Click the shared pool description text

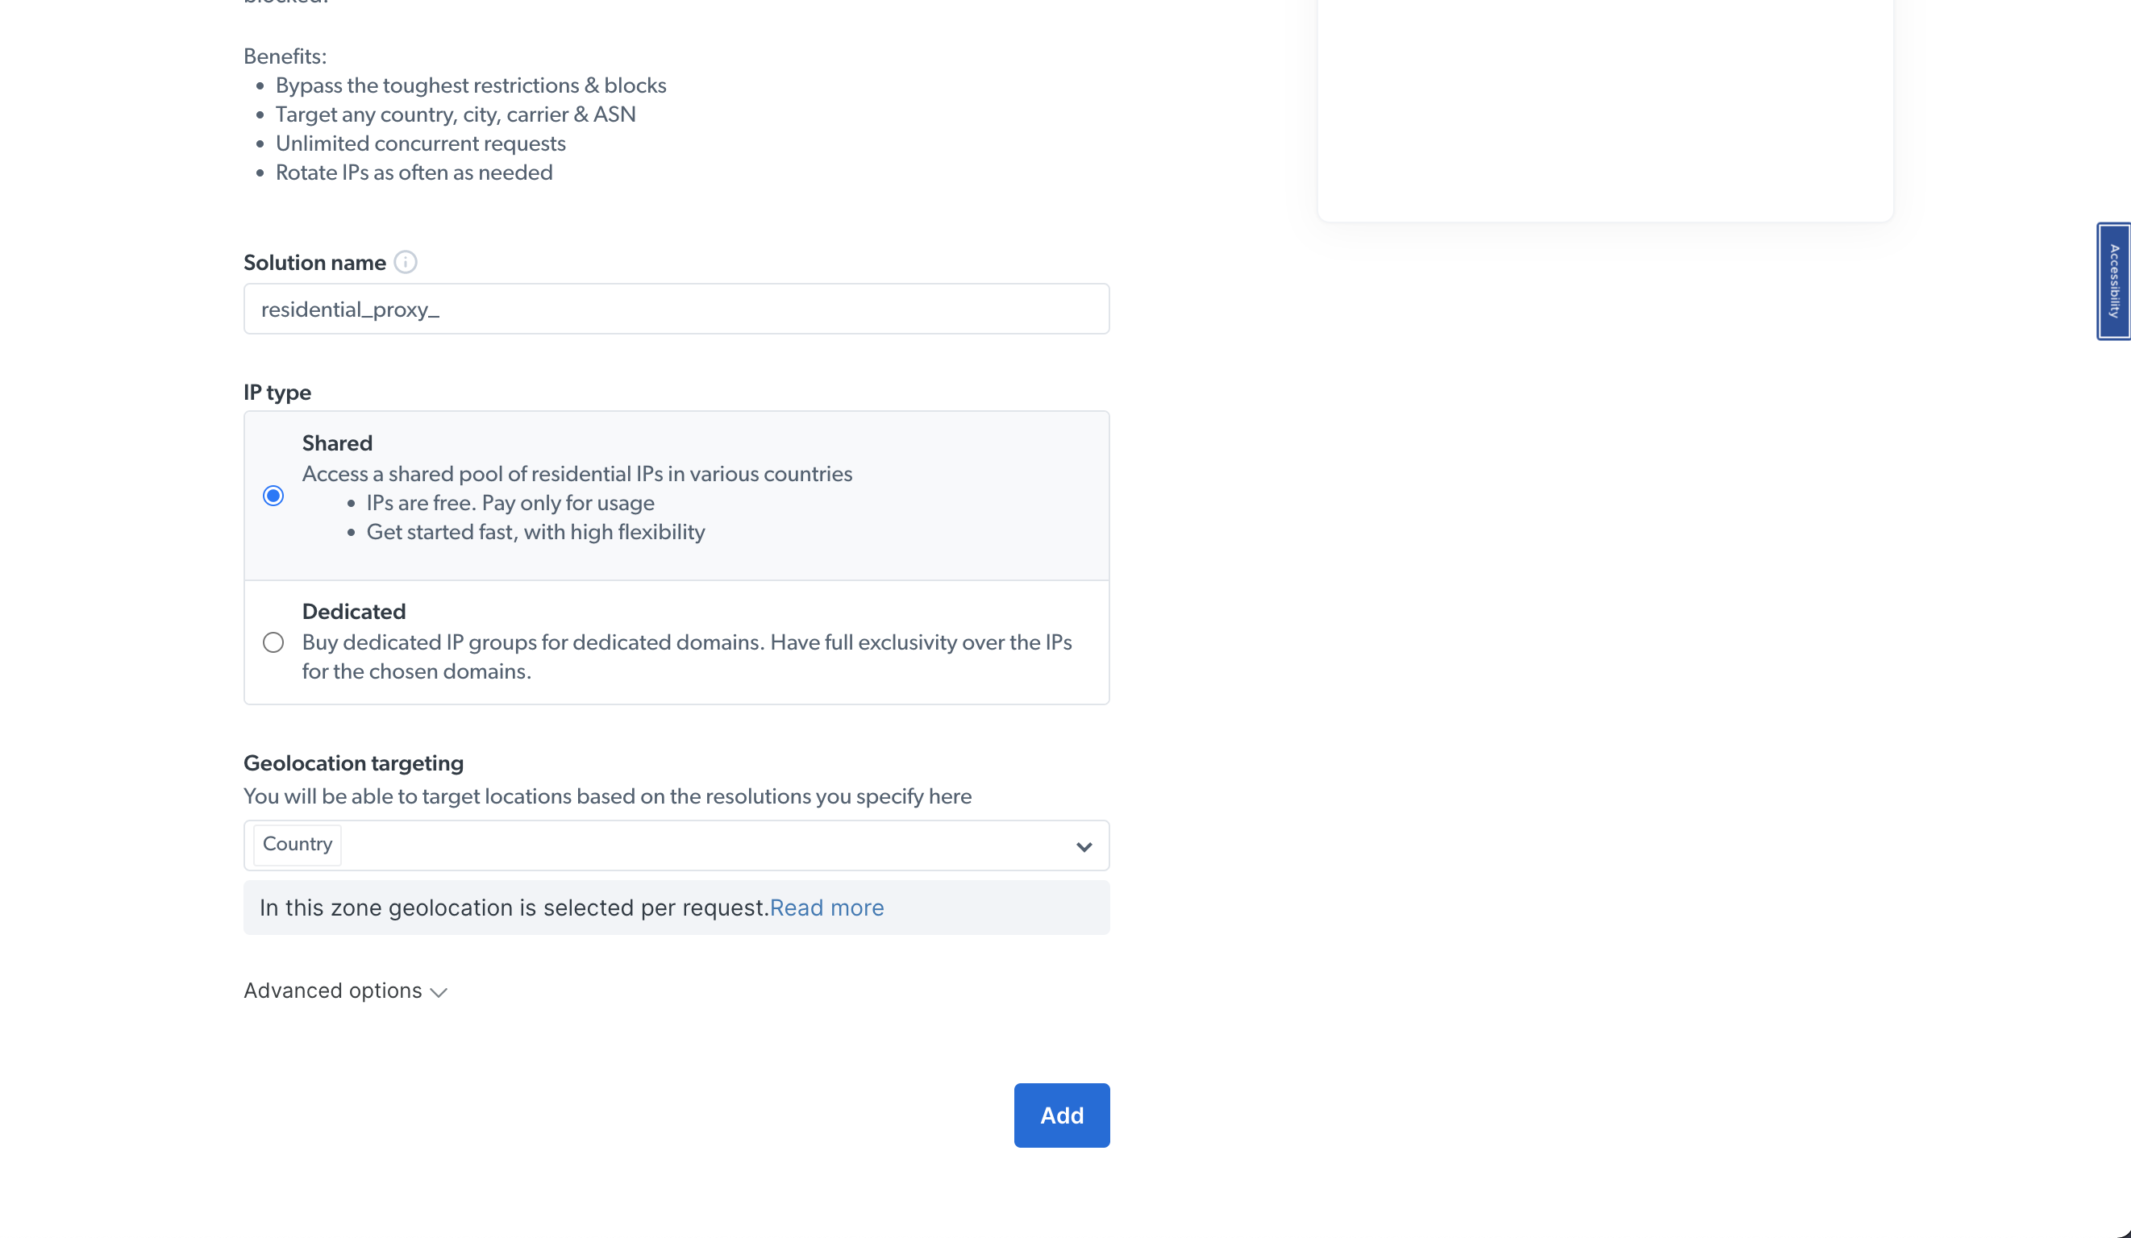coord(576,474)
